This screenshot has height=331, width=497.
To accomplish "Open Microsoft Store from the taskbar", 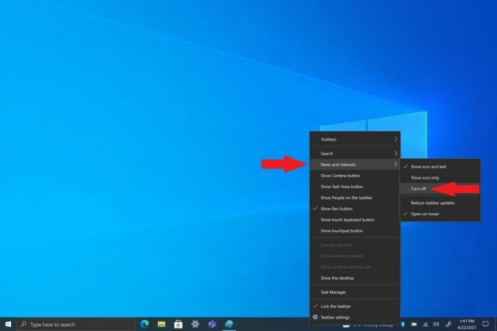I will pos(178,324).
